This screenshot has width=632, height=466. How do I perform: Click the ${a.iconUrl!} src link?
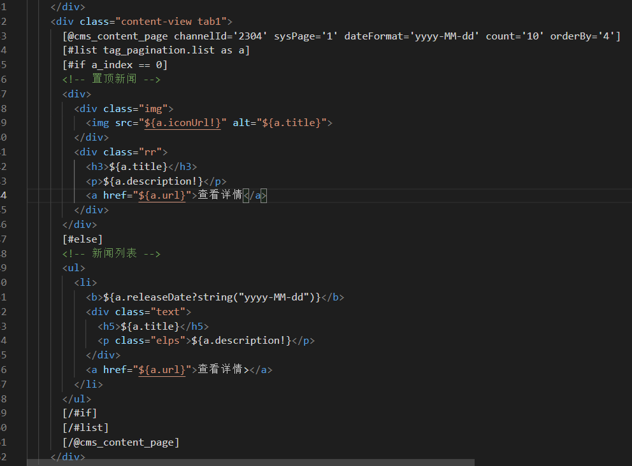click(x=183, y=123)
